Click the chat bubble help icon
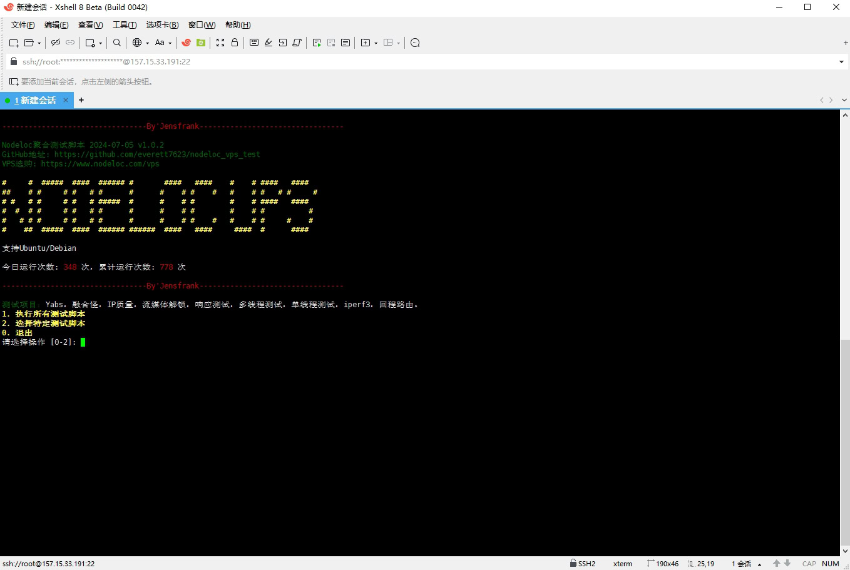 [415, 43]
